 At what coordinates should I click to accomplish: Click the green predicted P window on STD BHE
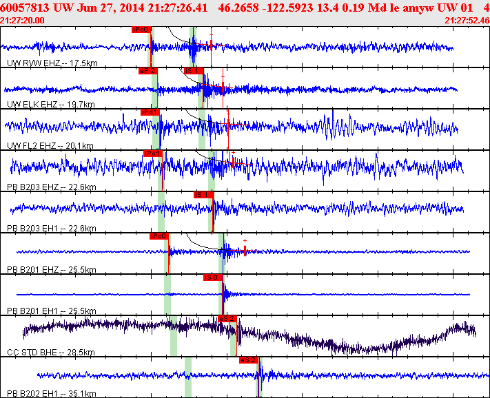174,336
